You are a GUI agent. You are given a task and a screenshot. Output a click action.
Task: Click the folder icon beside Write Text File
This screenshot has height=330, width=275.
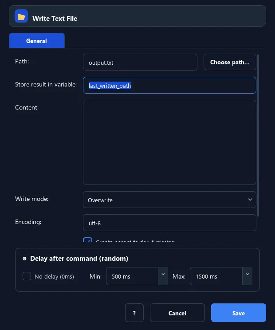pos(21,16)
